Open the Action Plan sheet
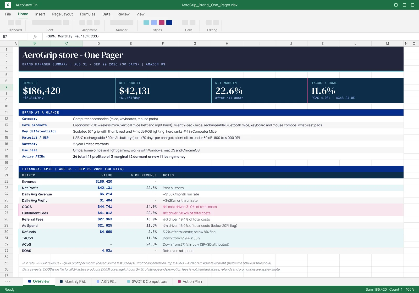 pos(190,281)
